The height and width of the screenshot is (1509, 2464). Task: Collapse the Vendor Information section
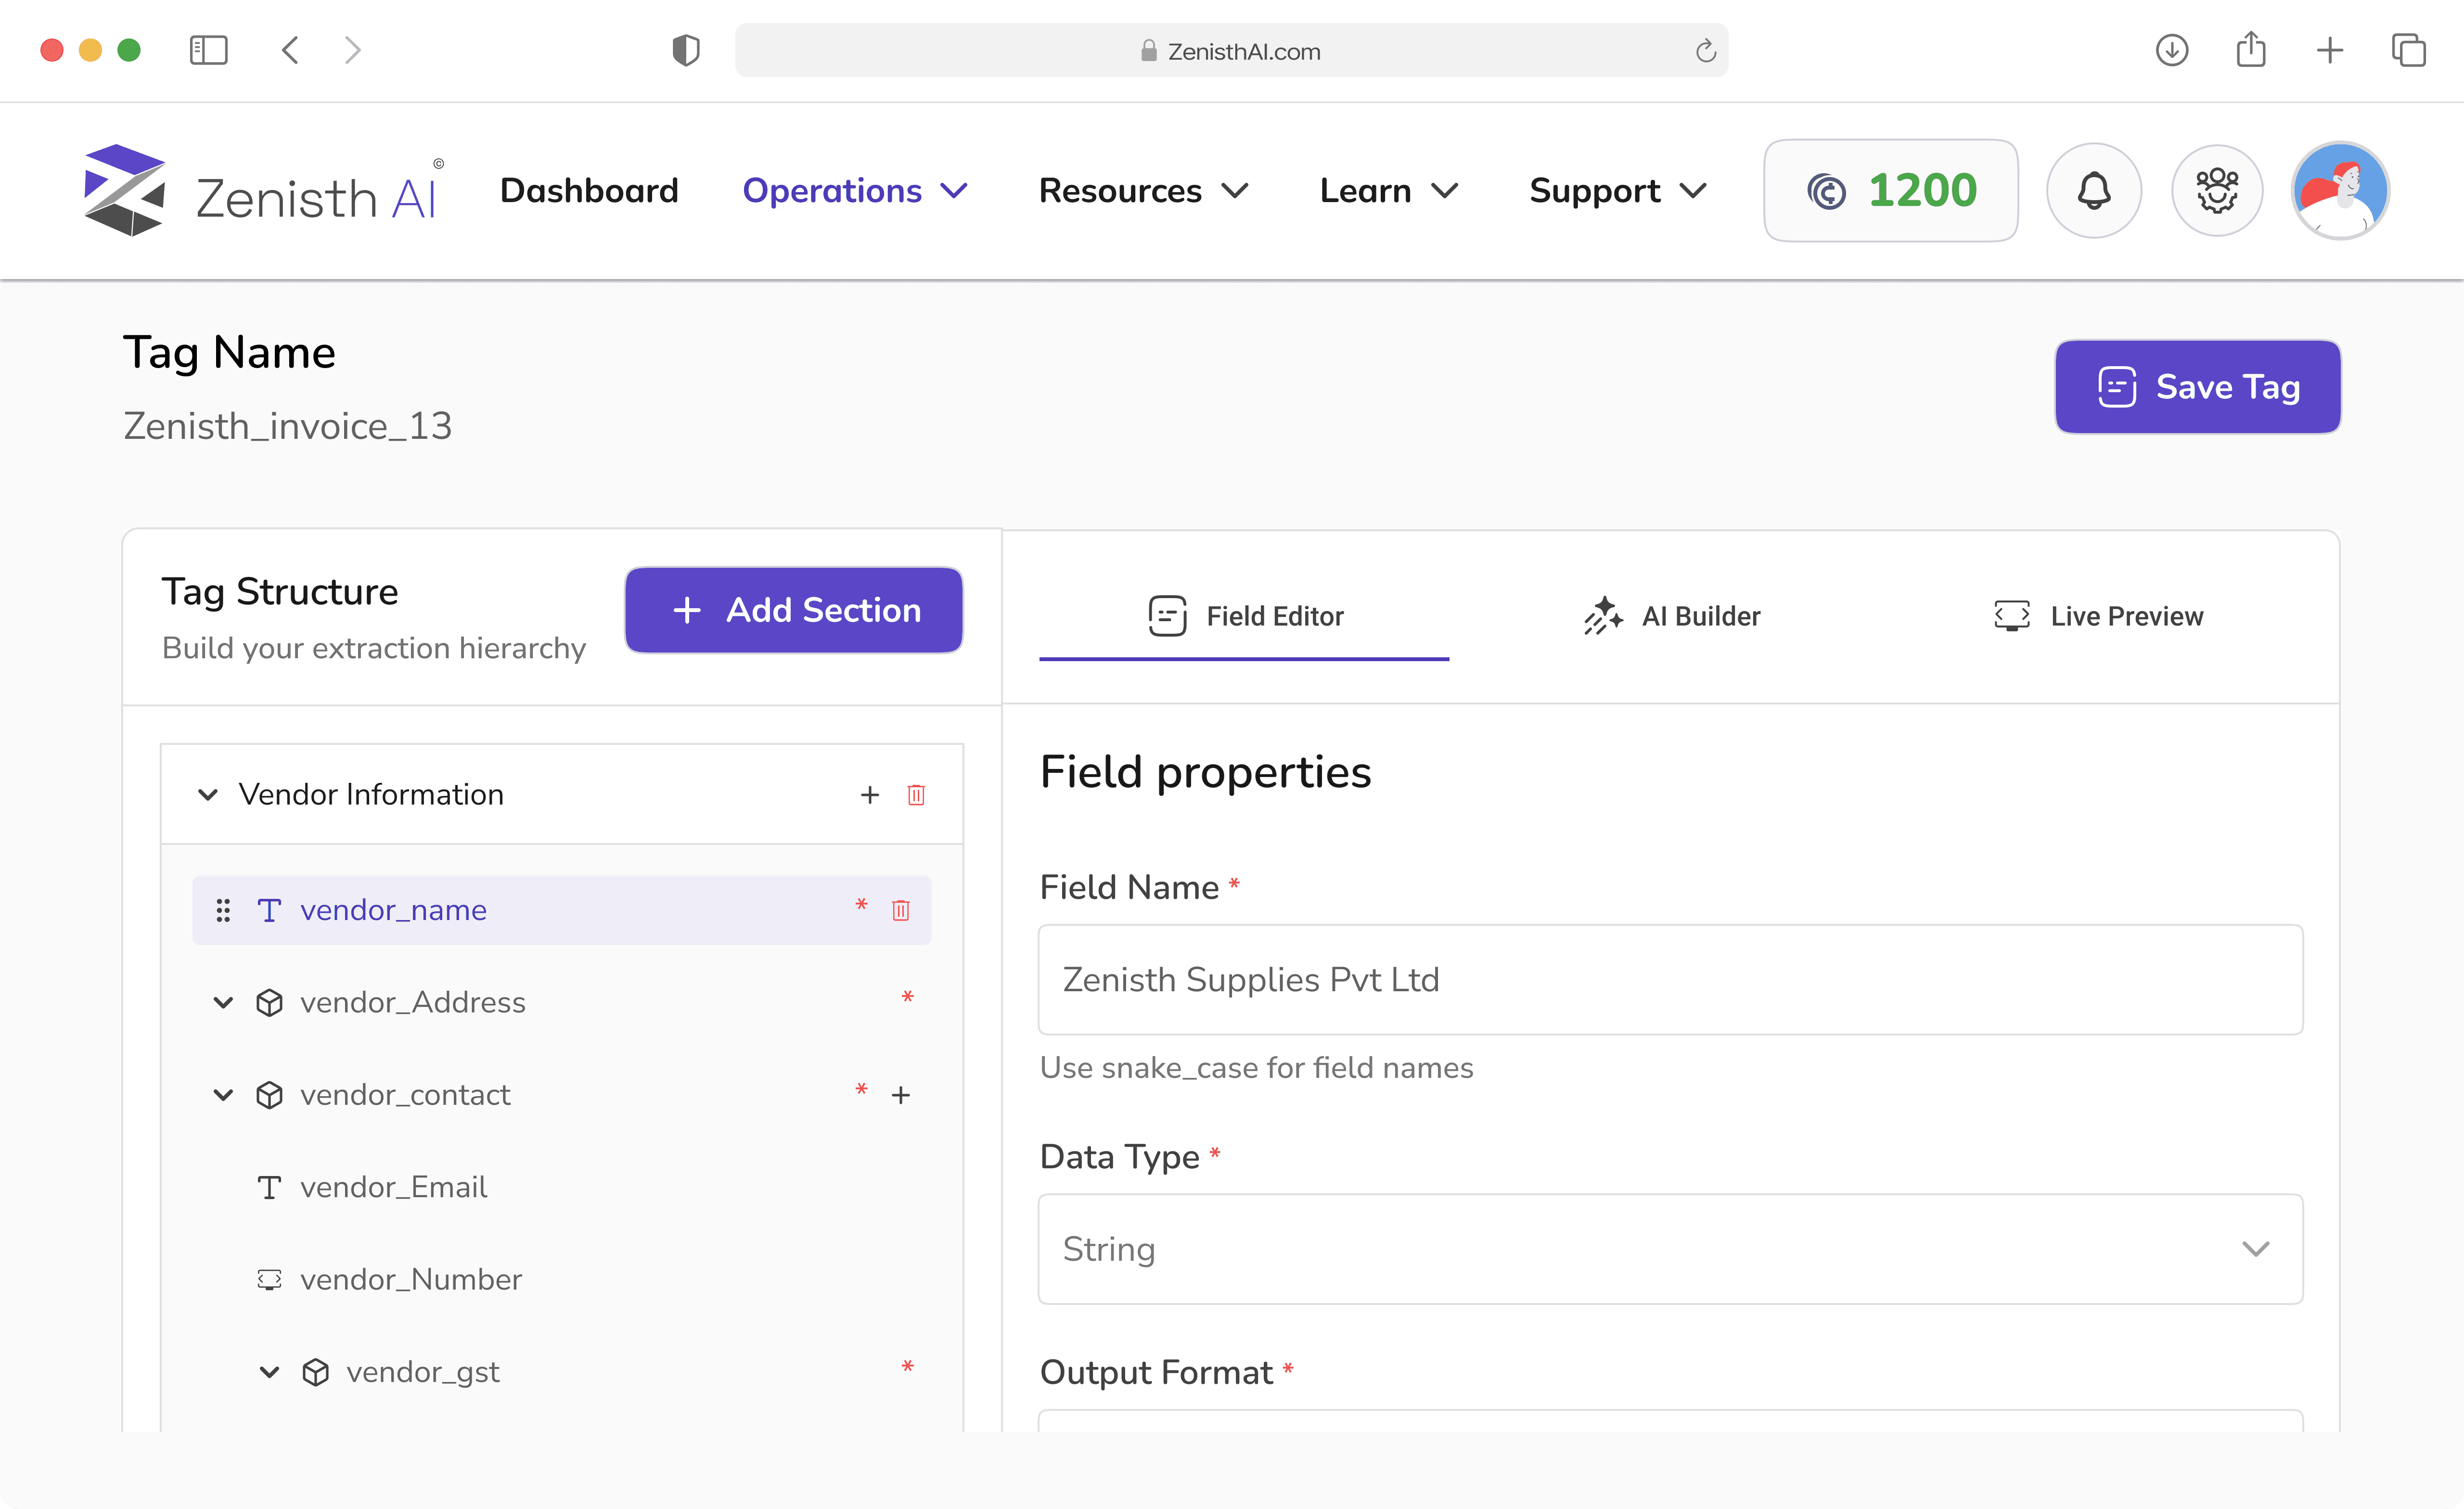[x=208, y=795]
